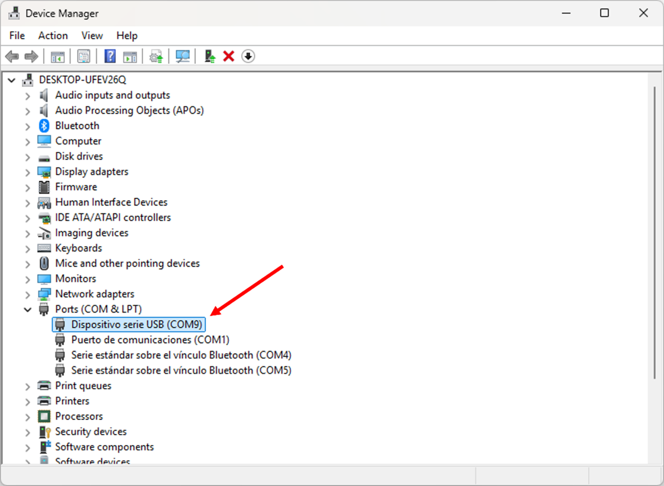Click the black down-arrow disable device icon
Screen dimensions: 664x486
coord(248,57)
